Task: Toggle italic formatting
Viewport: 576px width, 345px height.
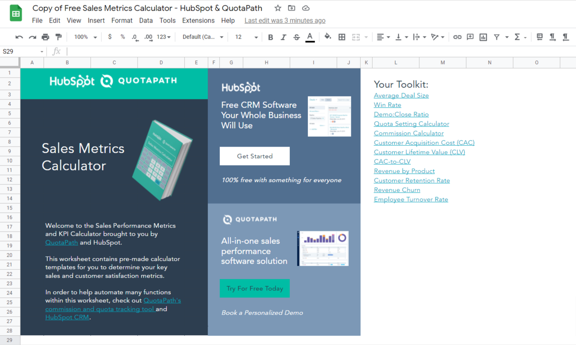Action: (x=283, y=37)
